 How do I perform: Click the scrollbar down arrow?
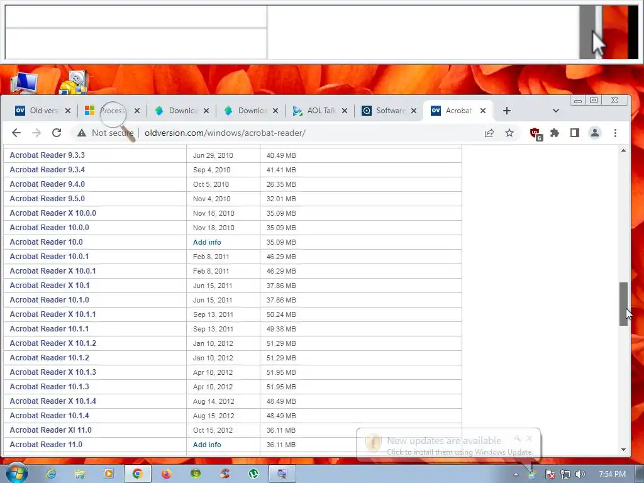click(x=623, y=449)
